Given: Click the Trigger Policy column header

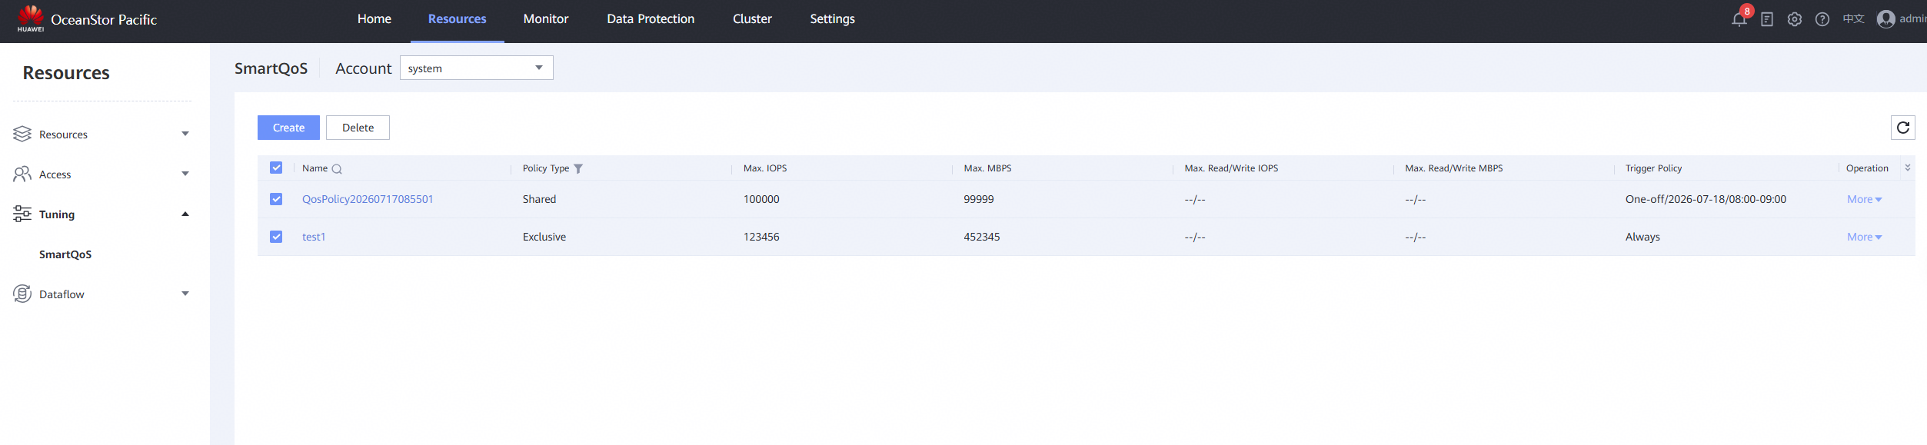Looking at the screenshot, I should point(1653,168).
